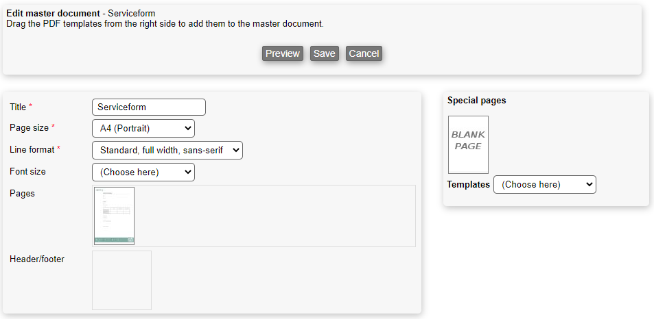Click the Header/footer label
This screenshot has height=319, width=654.
37,259
